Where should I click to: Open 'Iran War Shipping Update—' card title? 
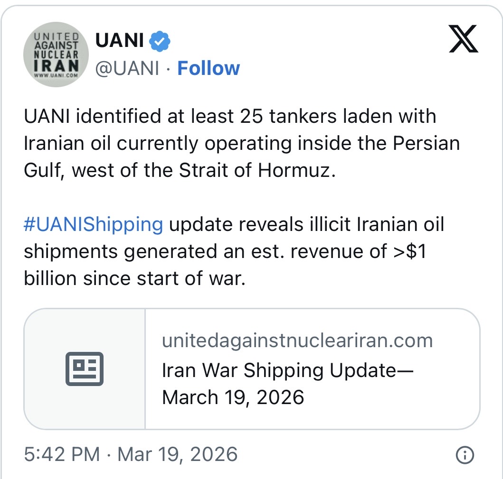(288, 370)
